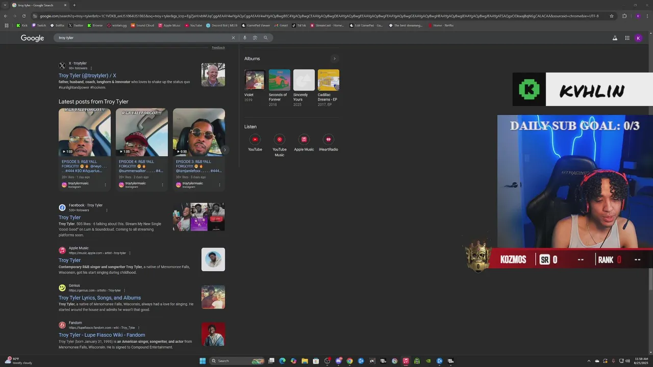Screen dimensions: 653x367
Task: Open Chrome tab search dropdown
Action: point(6,5)
